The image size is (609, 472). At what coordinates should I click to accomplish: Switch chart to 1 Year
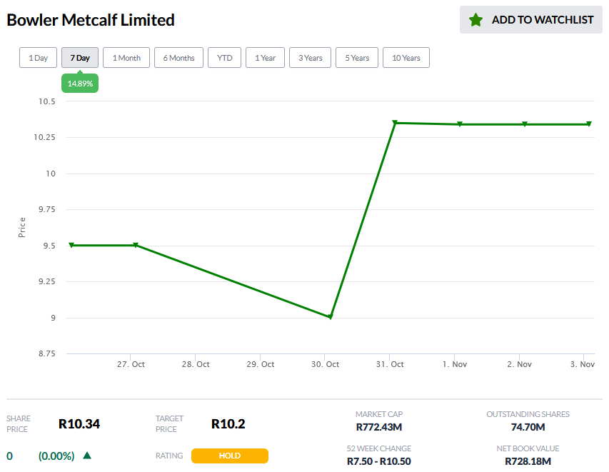[266, 58]
